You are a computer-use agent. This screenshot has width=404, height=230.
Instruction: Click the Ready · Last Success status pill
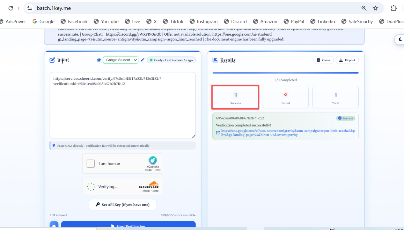point(171,60)
